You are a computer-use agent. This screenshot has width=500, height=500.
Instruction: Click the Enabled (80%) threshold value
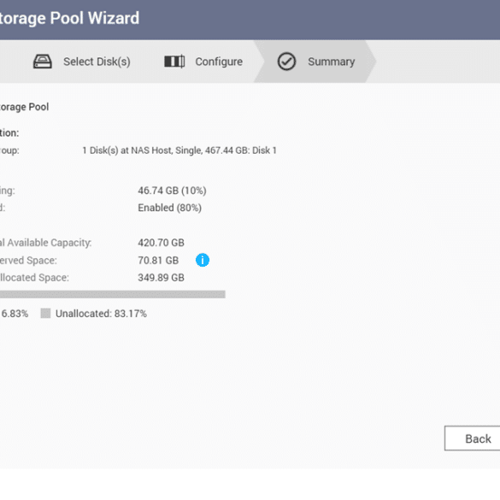point(169,208)
